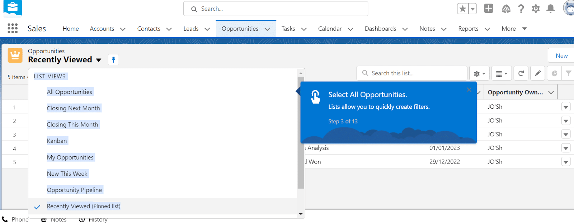Refresh the opportunities list
The height and width of the screenshot is (224, 574).
pyautogui.click(x=521, y=73)
